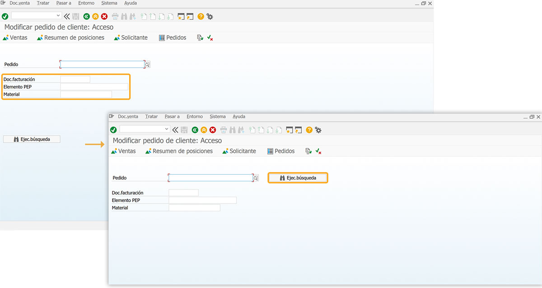The image size is (542, 288).
Task: Click the Save diskette icon in front window
Action: tap(184, 130)
